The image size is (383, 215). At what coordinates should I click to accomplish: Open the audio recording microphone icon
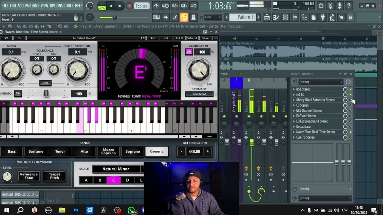click(339, 6)
